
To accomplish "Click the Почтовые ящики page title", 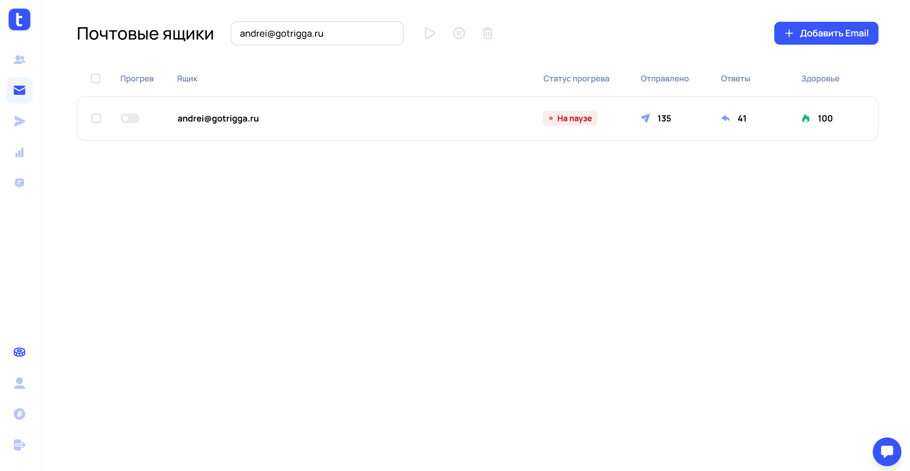I will [145, 34].
